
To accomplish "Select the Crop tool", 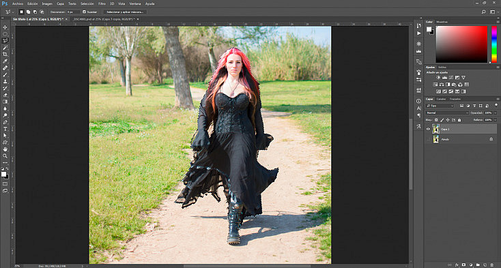I will coord(5,55).
